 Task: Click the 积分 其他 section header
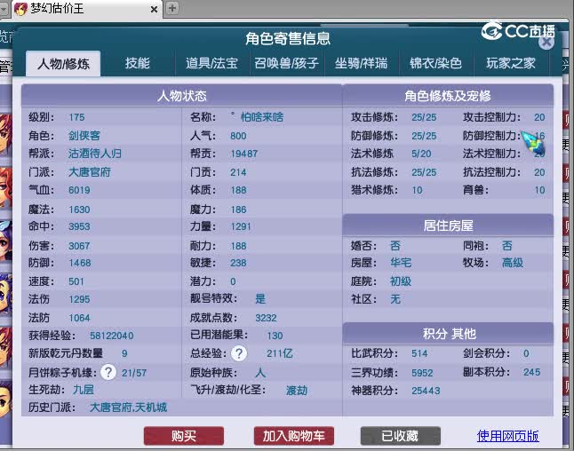[x=448, y=334]
